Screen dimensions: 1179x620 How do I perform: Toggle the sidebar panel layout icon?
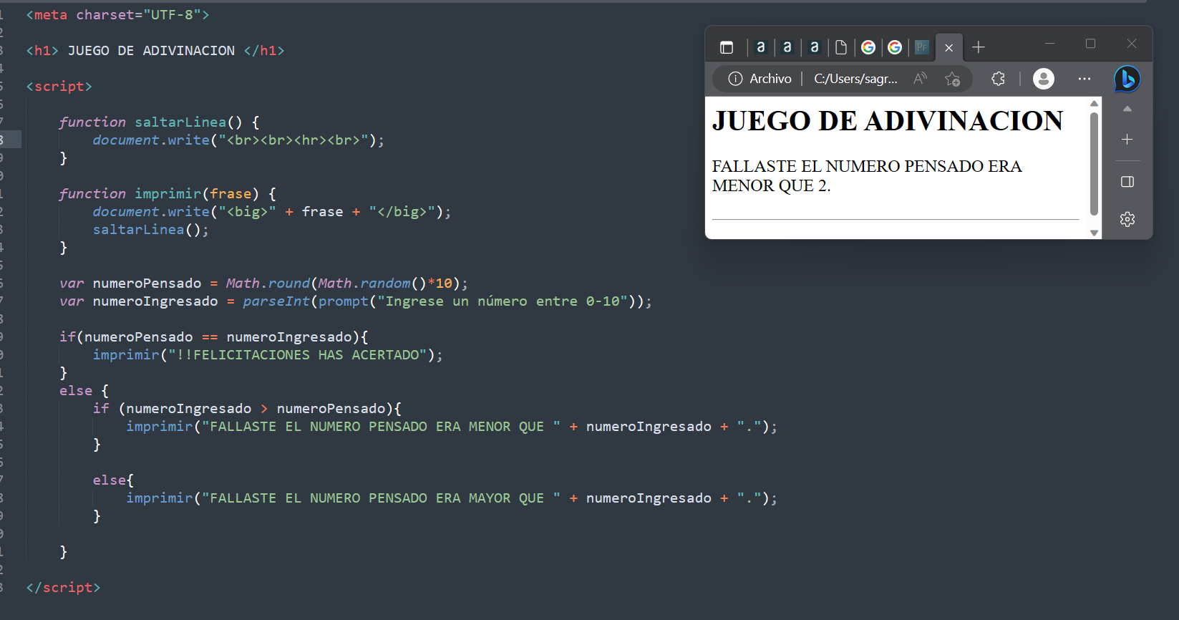(x=1127, y=182)
